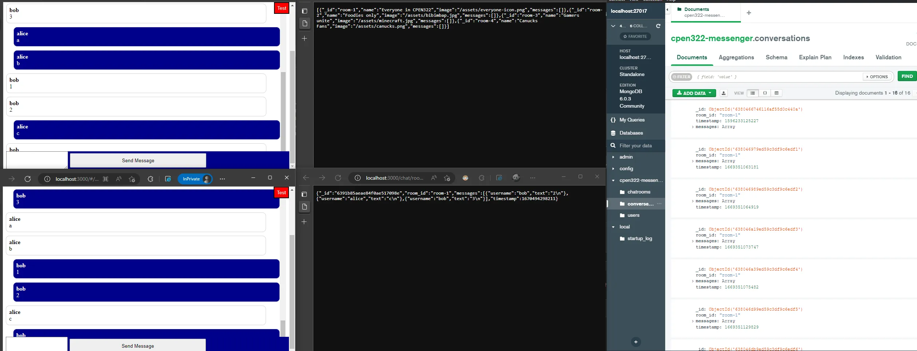Open the extensions icon in the InPrivate window
The image size is (917, 351).
[150, 179]
